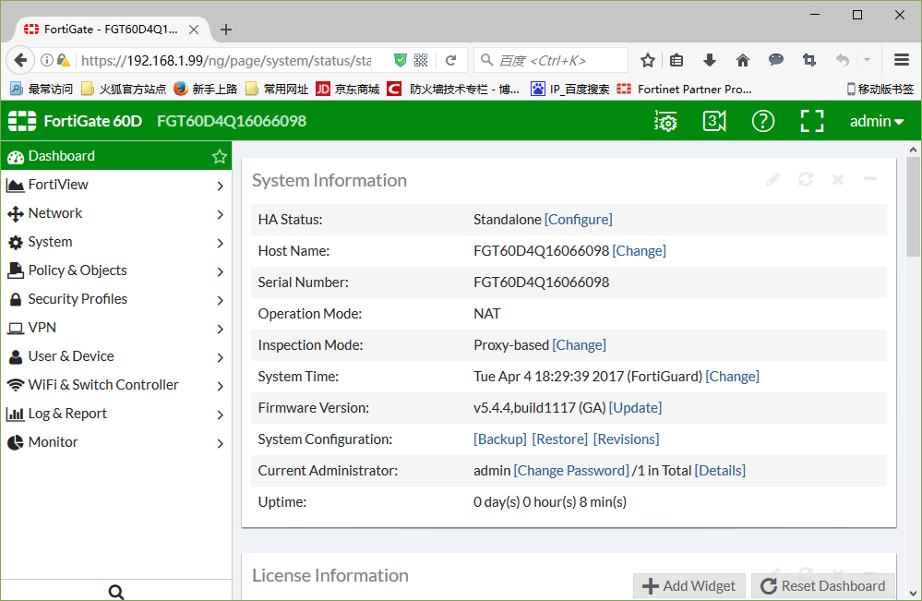Close the System Information widget
The width and height of the screenshot is (922, 601).
click(x=838, y=179)
